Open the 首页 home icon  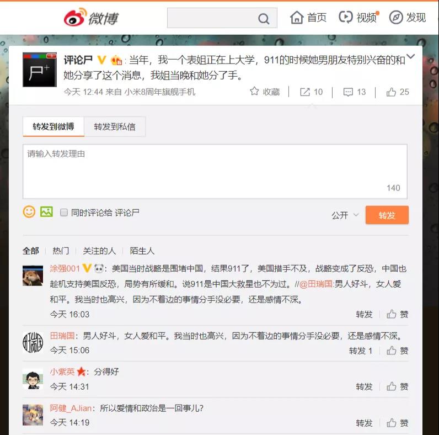click(297, 18)
